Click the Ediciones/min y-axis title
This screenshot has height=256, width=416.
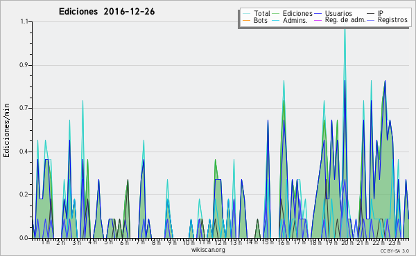(6, 130)
